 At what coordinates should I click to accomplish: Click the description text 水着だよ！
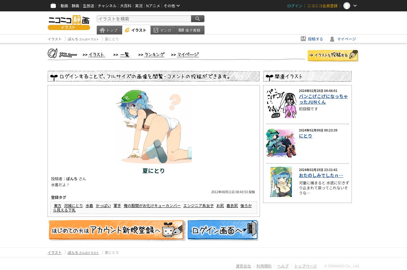click(x=60, y=185)
